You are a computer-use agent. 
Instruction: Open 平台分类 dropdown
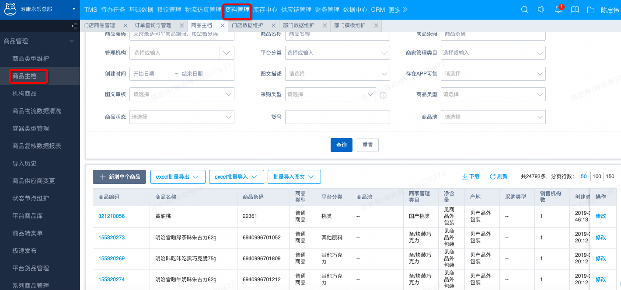pos(338,53)
